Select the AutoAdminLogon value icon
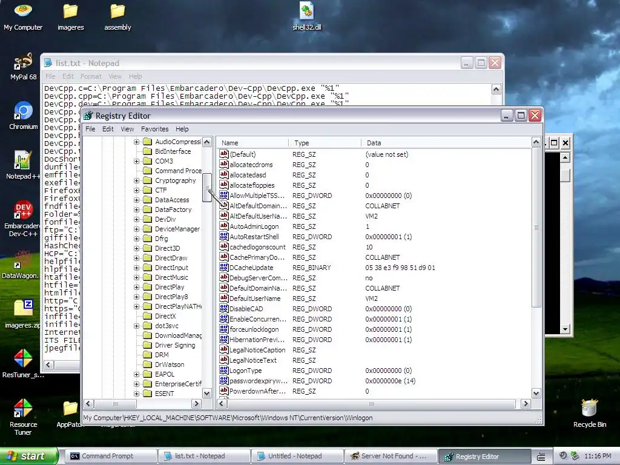 pyautogui.click(x=224, y=226)
